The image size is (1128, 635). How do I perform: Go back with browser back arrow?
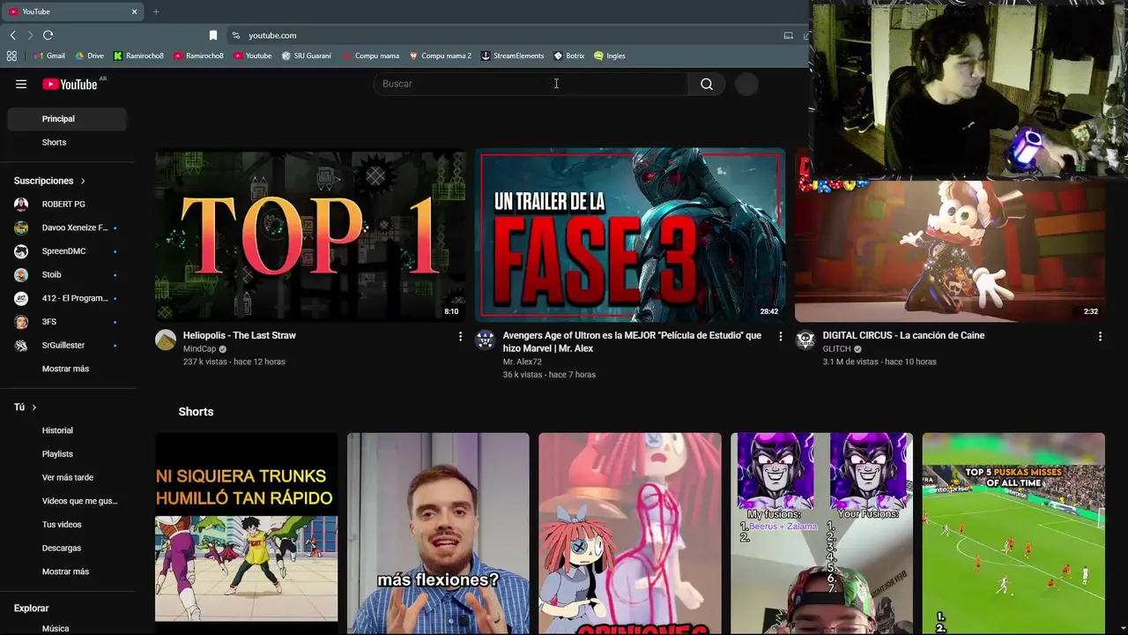pyautogui.click(x=12, y=35)
